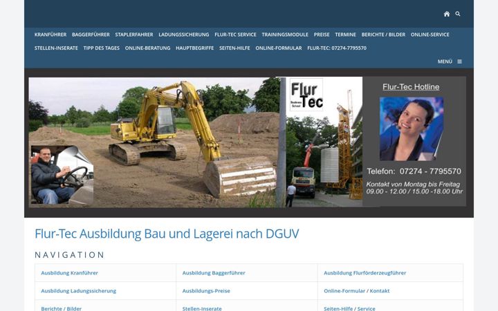Open TRAININGSMODULE menu item
The image size is (498, 311).
(285, 35)
